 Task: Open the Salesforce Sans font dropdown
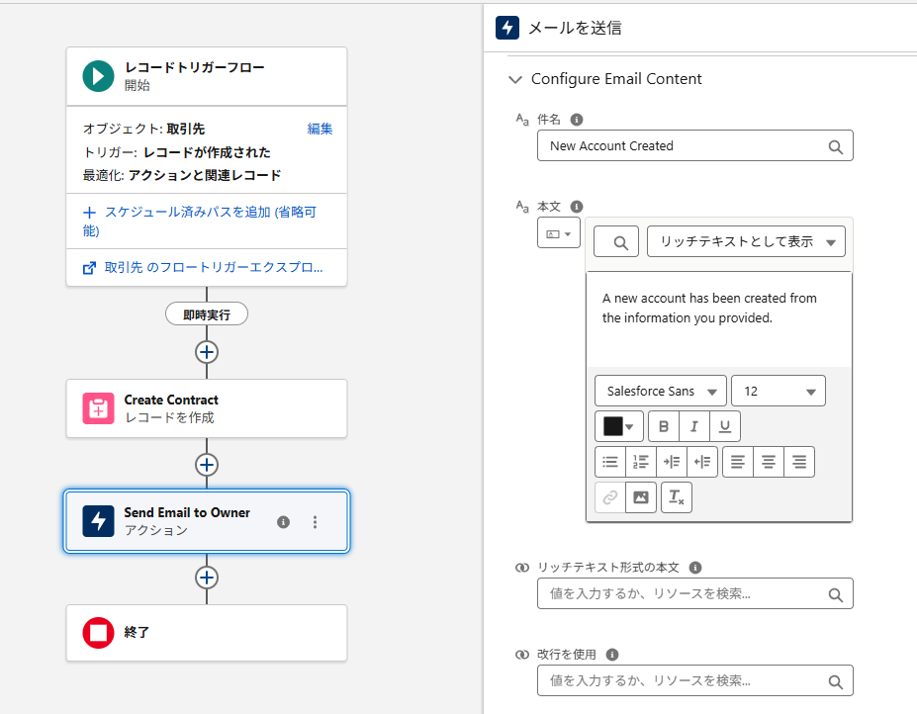tap(661, 392)
